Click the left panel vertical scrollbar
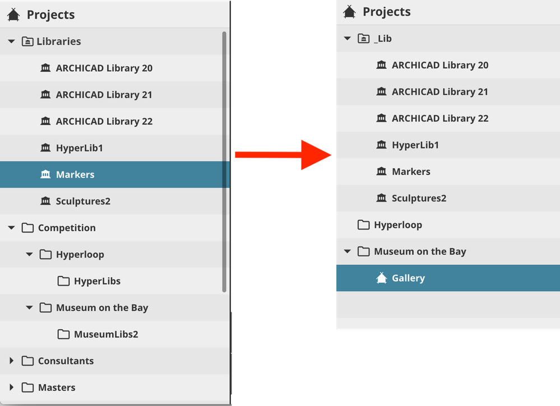 [224, 163]
